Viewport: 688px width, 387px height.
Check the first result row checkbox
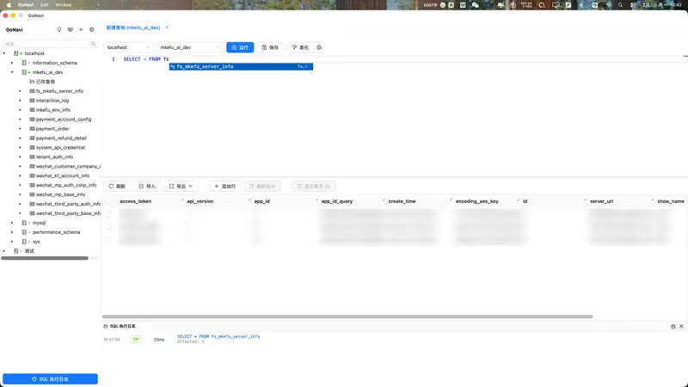[x=108, y=214]
